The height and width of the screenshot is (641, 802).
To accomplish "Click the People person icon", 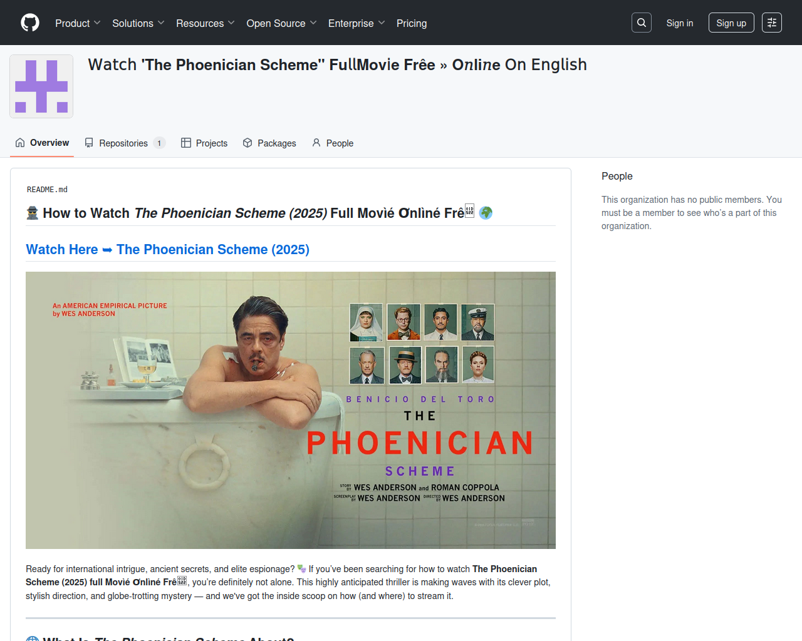I will [316, 143].
